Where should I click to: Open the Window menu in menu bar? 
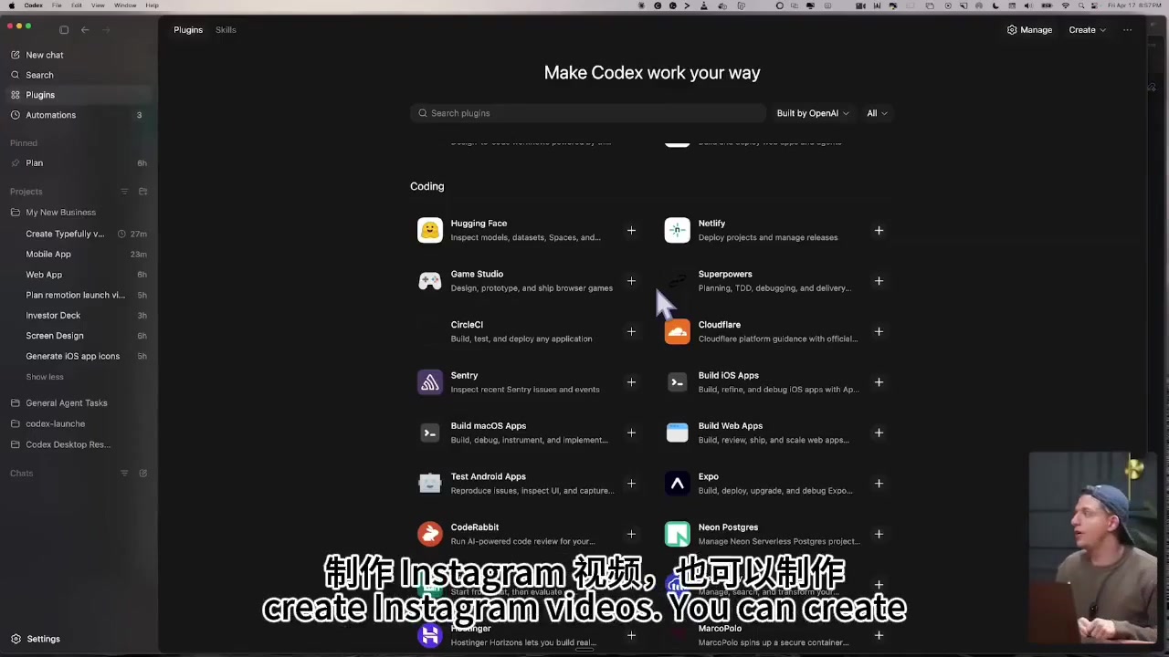(x=125, y=5)
